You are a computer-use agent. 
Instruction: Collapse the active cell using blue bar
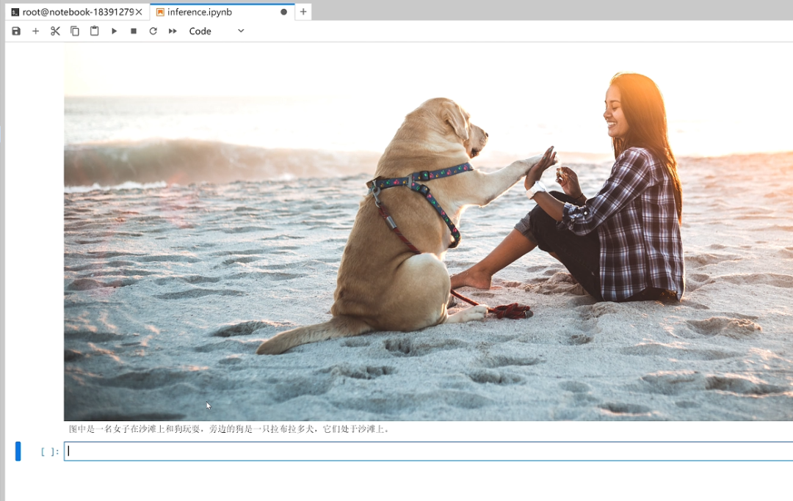pos(18,451)
